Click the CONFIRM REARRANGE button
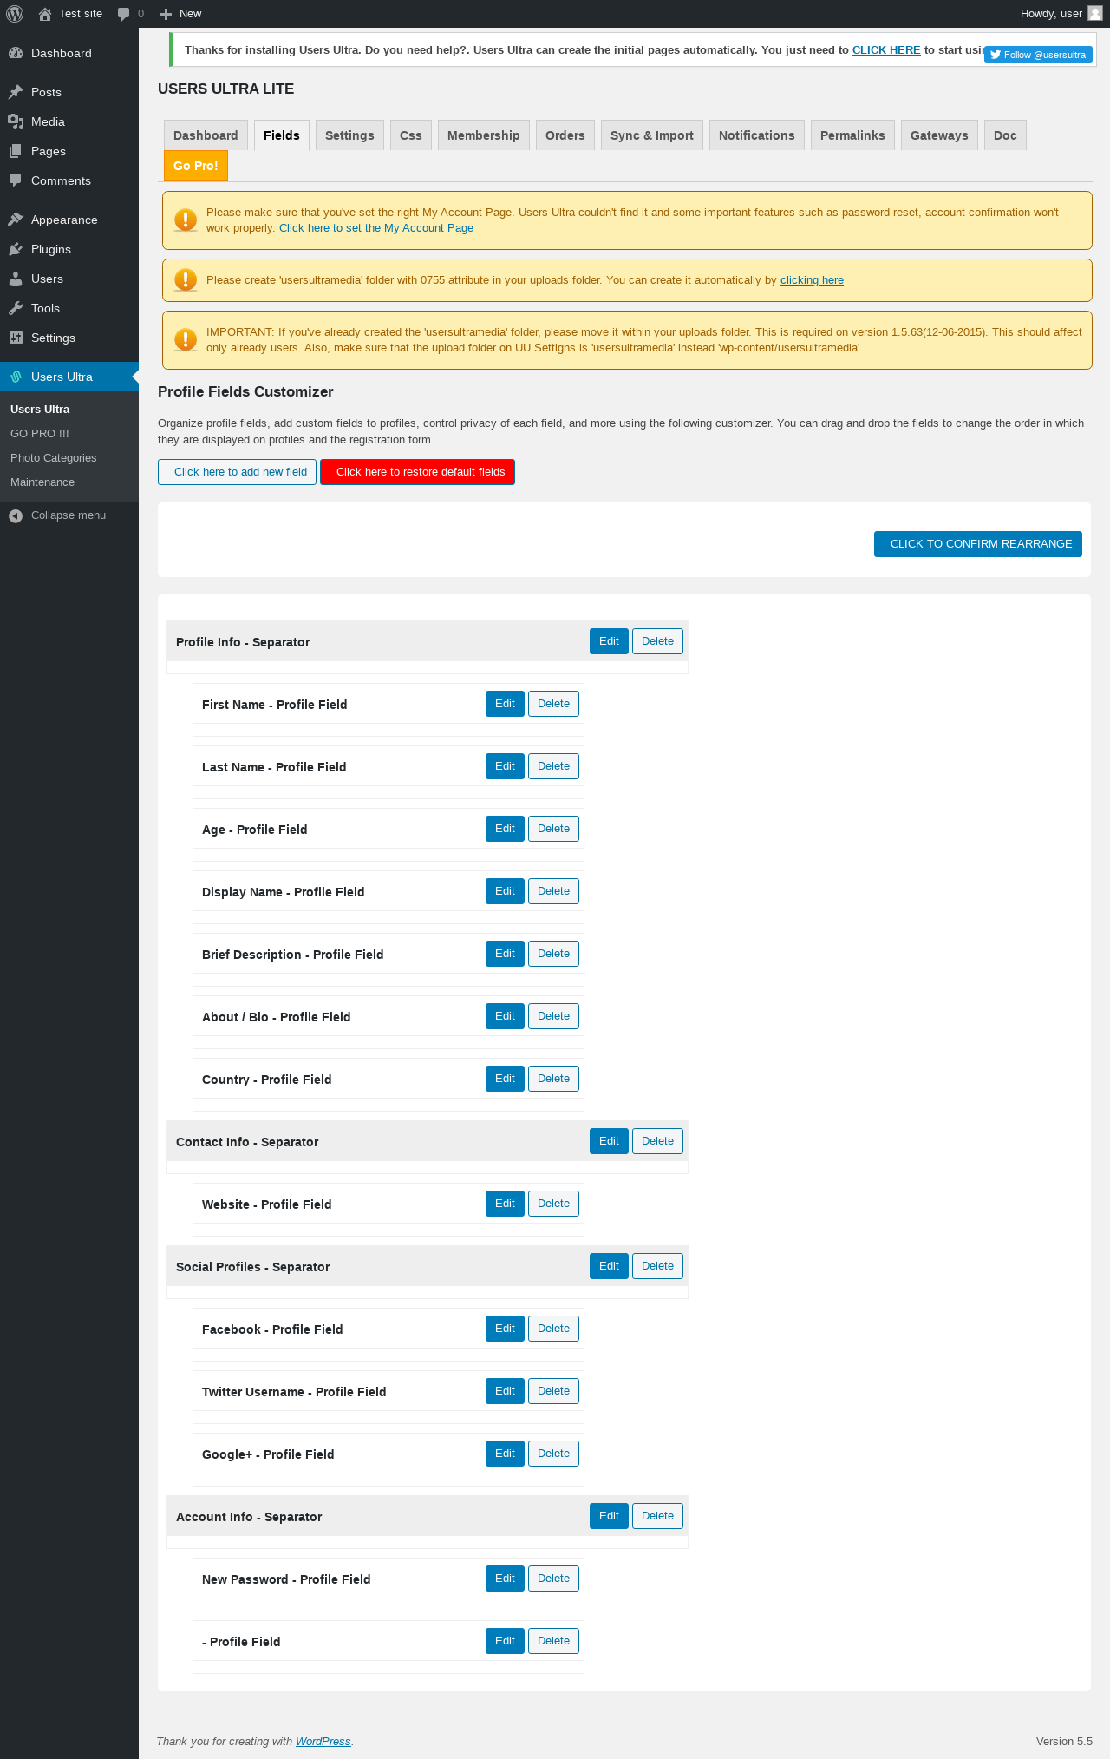The width and height of the screenshot is (1110, 1759). [978, 544]
